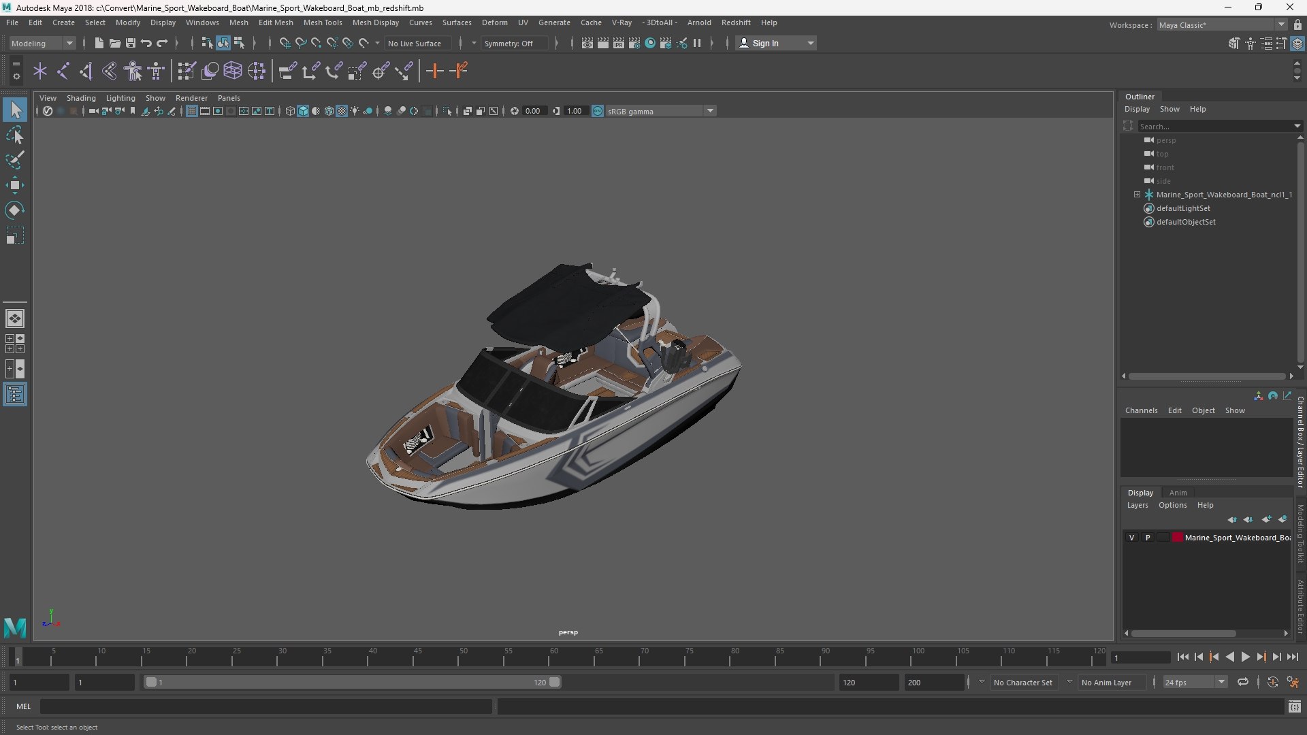1307x735 pixels.
Task: Click the orange plus shelf icon
Action: coord(434,71)
